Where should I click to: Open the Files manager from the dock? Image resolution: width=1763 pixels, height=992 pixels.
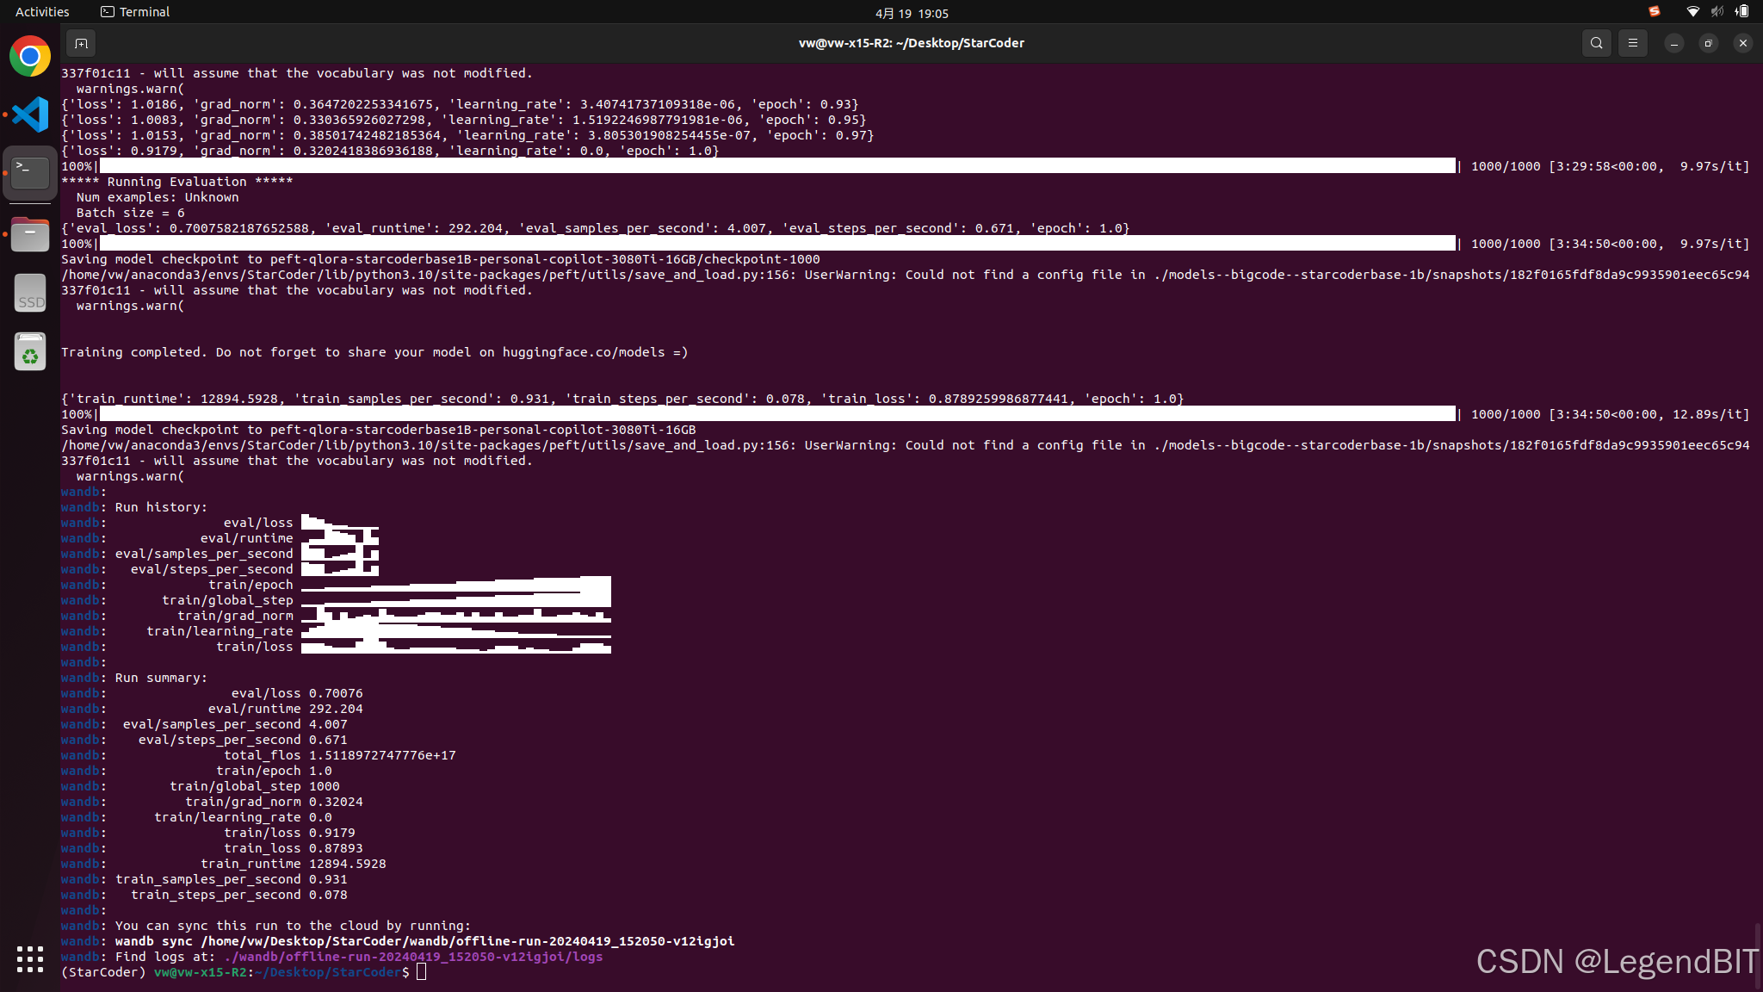[30, 233]
